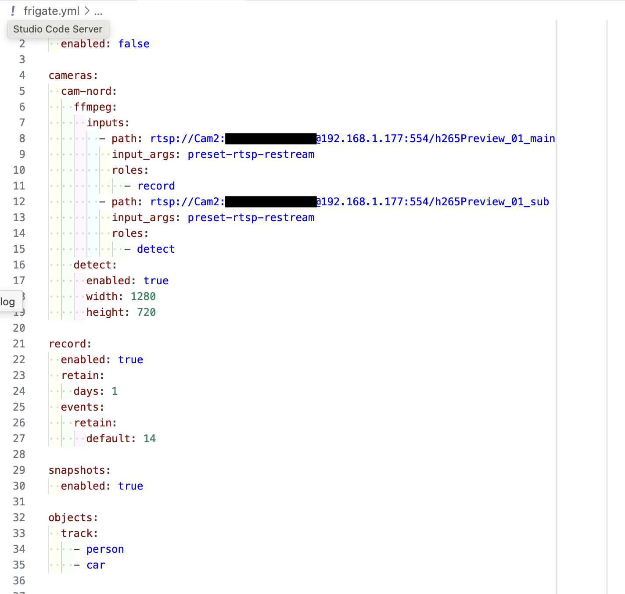The width and height of the screenshot is (625, 594).
Task: Click the width value 1280
Action: 143,297
